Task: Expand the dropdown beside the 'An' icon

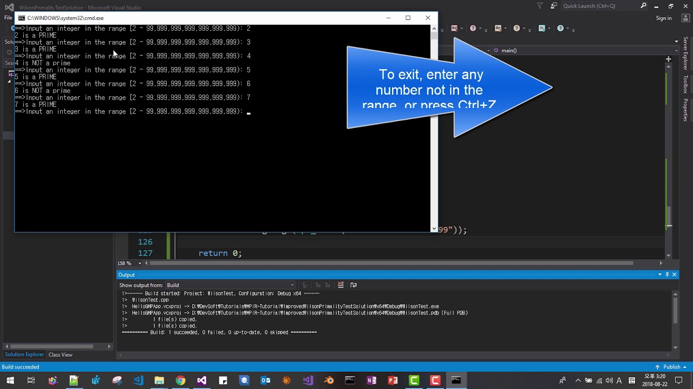Action: [x=506, y=29]
